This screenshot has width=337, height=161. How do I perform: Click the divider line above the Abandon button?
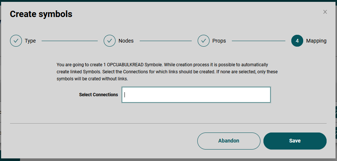(x=168, y=123)
